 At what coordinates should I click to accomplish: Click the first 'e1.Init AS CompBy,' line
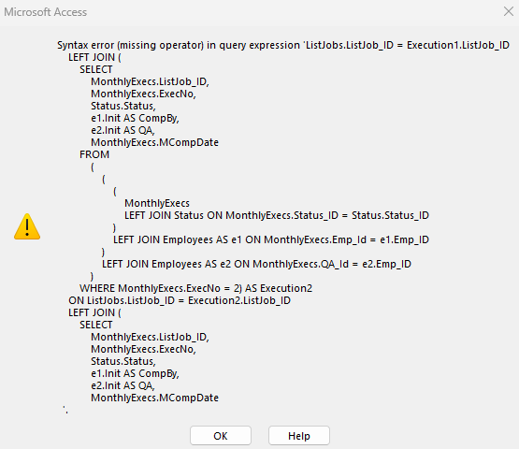[135, 118]
